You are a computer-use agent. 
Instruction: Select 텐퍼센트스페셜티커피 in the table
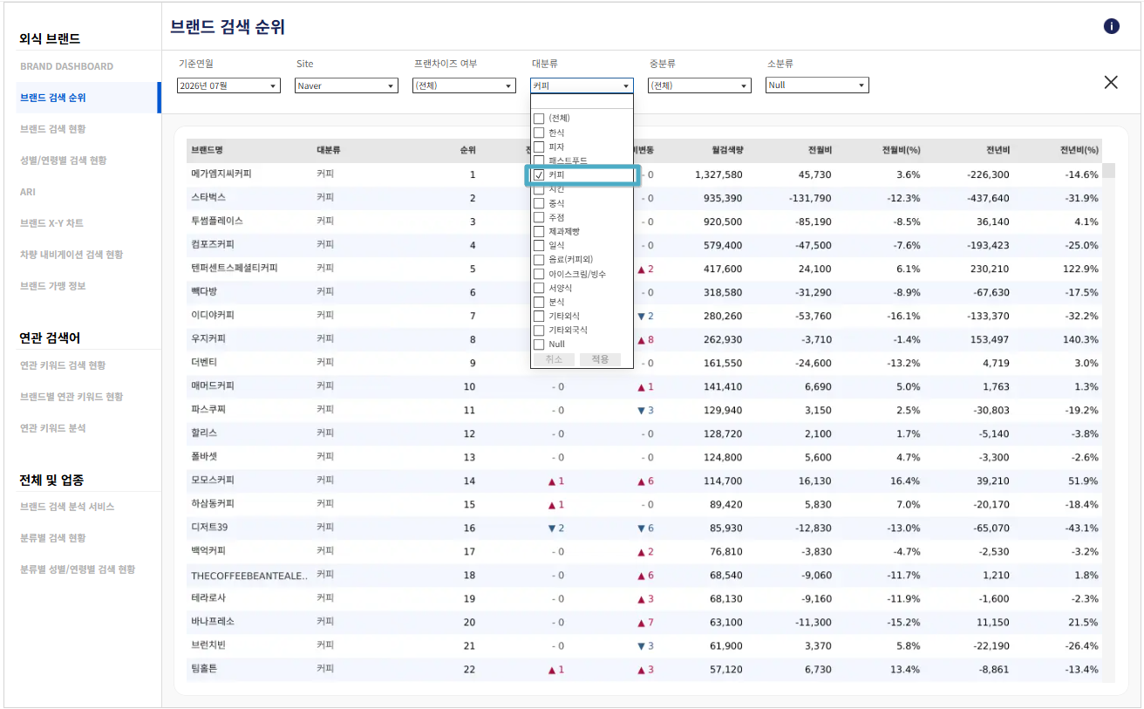tap(235, 269)
